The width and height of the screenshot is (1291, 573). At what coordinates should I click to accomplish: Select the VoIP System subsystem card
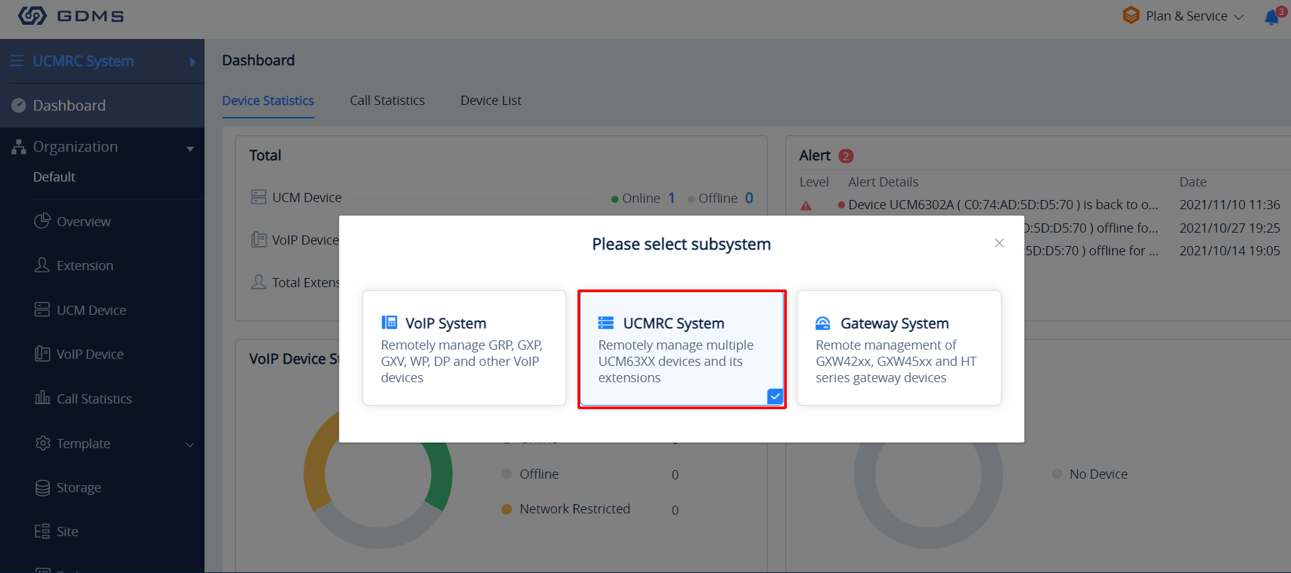coord(464,347)
